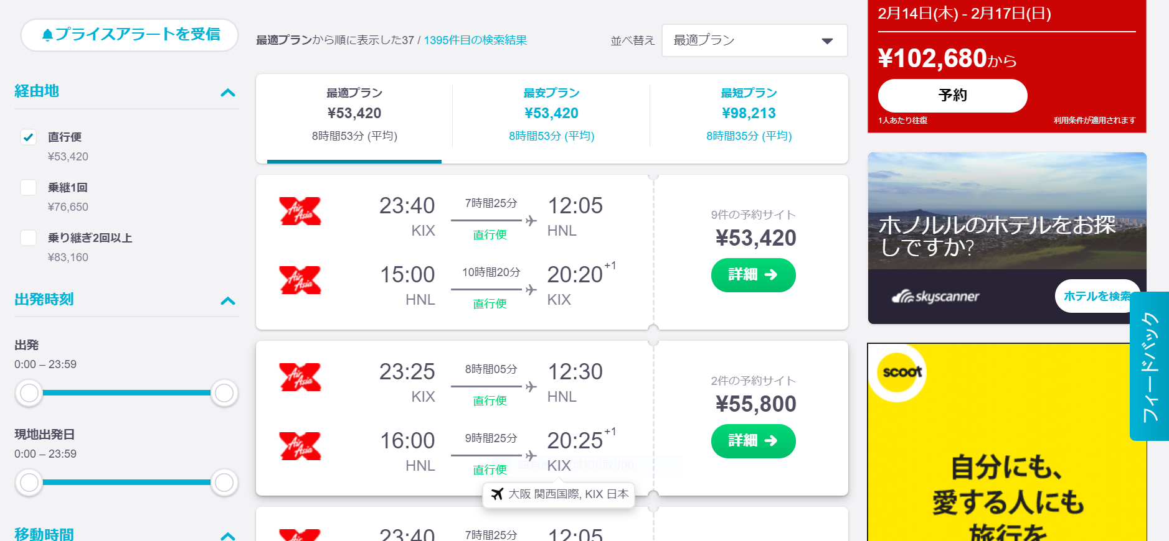Switch to the 最安プラン tab
Viewport: 1169px width, 541px height.
point(551,114)
